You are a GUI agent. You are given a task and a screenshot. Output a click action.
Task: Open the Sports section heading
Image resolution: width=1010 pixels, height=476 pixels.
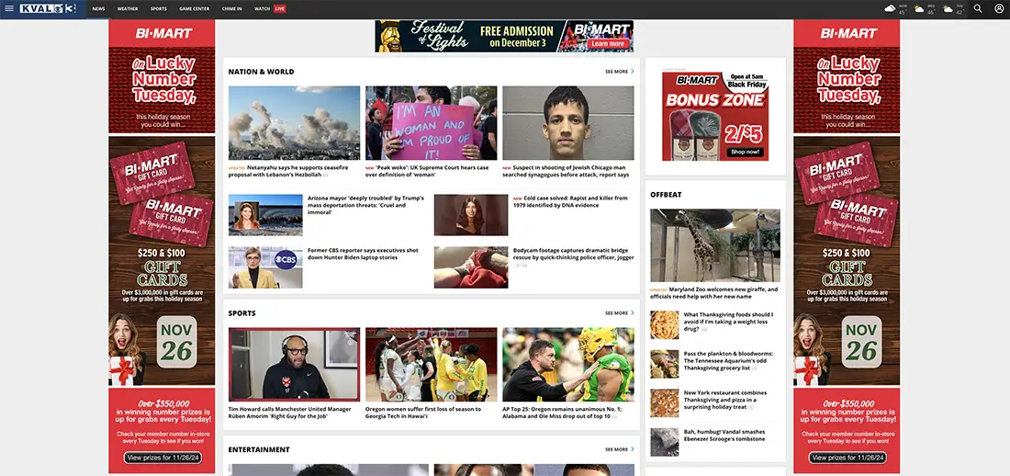(241, 312)
